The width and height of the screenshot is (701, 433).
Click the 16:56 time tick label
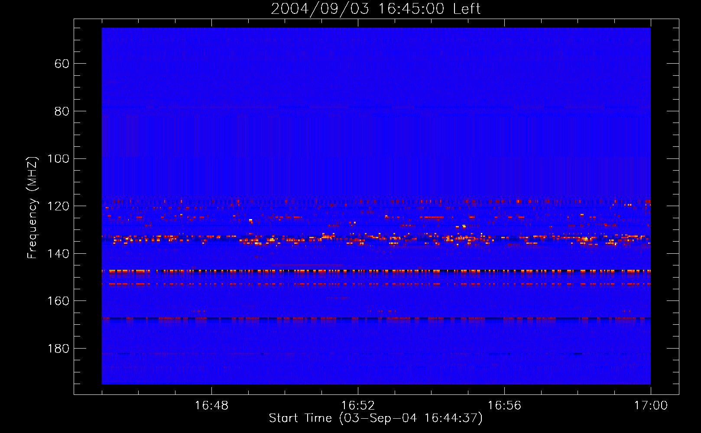click(x=504, y=406)
